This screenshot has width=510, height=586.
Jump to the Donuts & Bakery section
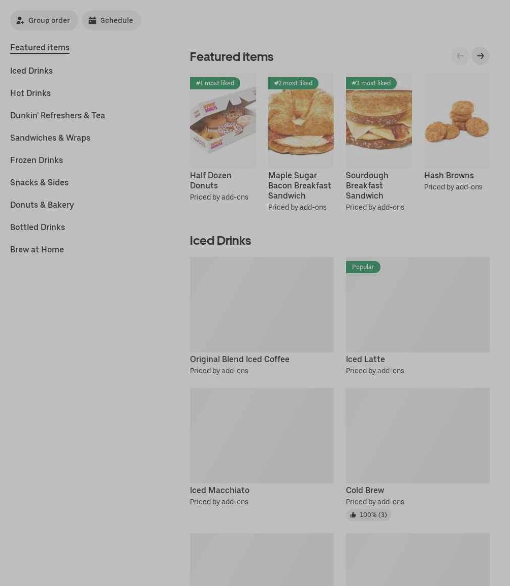(42, 205)
